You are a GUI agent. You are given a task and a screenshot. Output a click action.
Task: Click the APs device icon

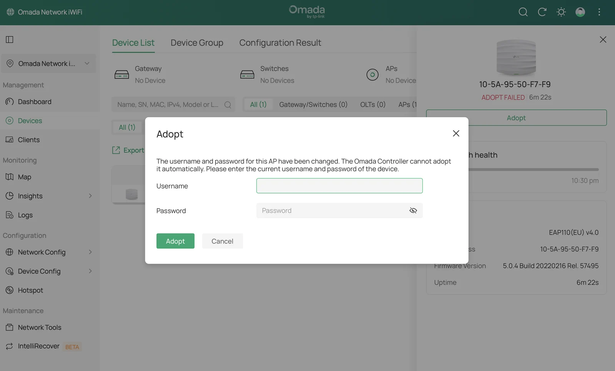coord(372,74)
